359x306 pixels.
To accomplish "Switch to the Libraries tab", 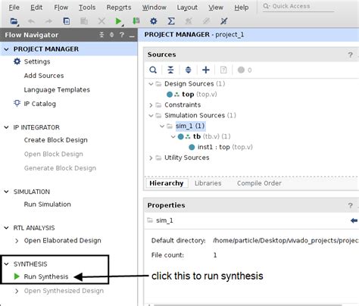I will 208,183.
